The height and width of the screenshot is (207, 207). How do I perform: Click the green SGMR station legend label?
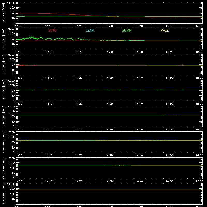pos(127,30)
